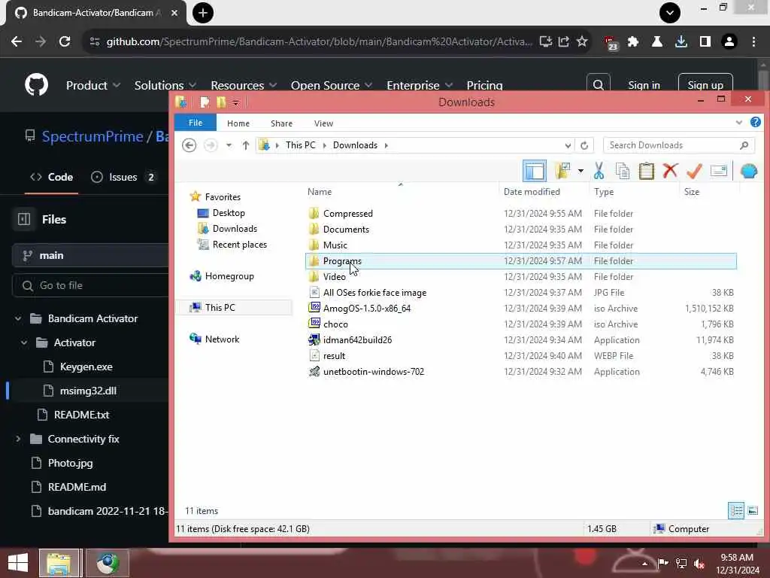Go back in Explorer navigation
This screenshot has width=770, height=578.
click(x=189, y=145)
